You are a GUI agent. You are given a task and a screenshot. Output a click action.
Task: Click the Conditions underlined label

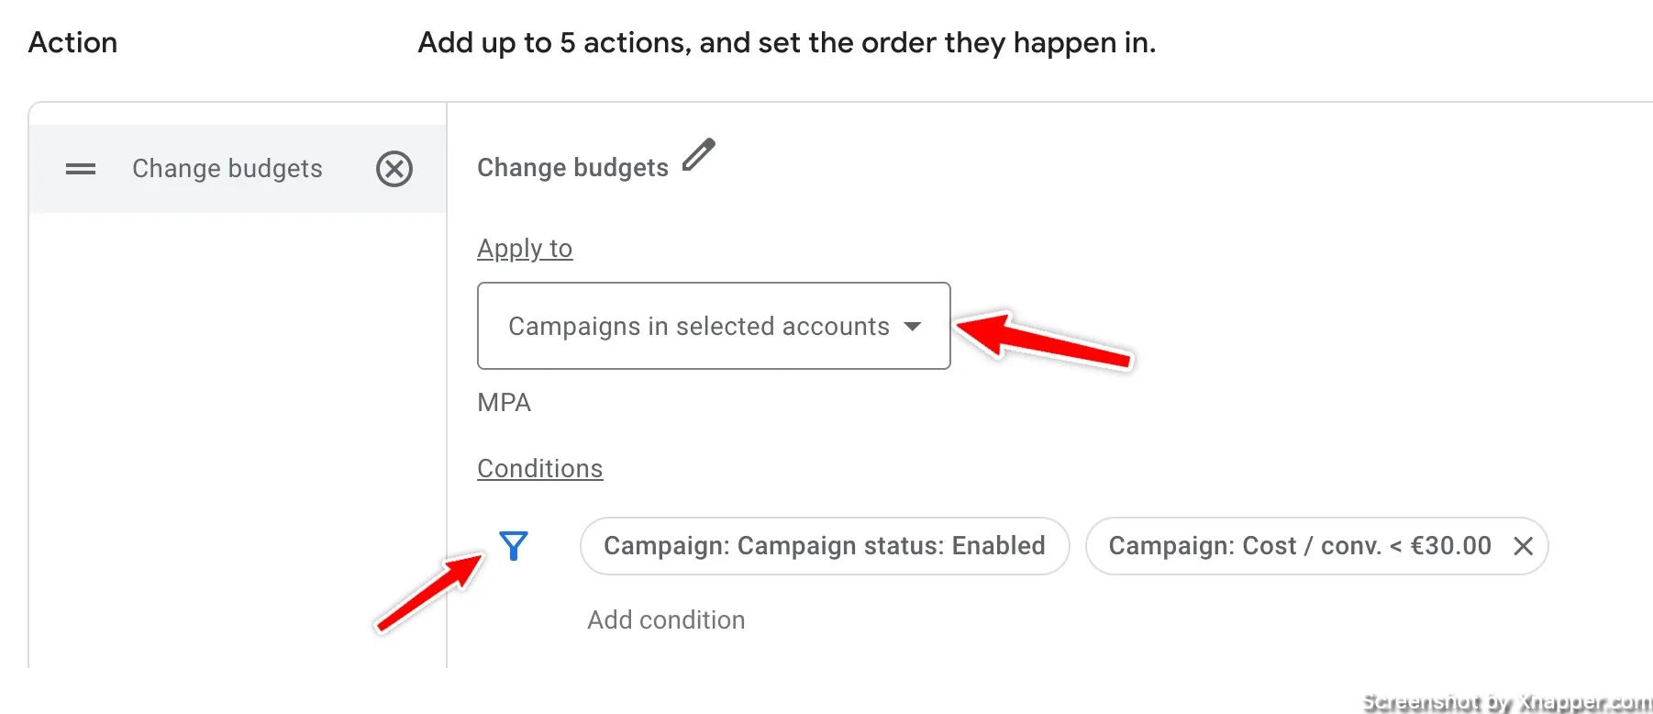pyautogui.click(x=540, y=469)
